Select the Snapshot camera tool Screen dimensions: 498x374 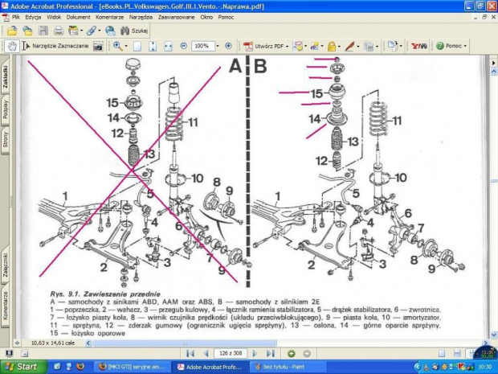coord(98,47)
